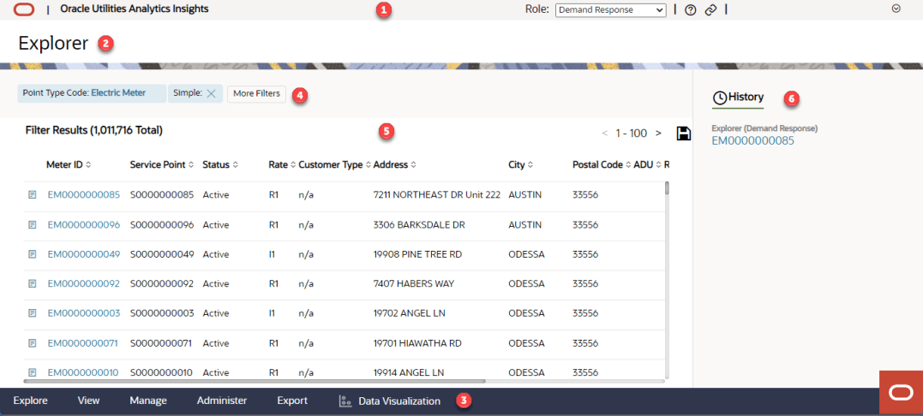The width and height of the screenshot is (923, 416).
Task: Open meter link EM0000000092
Action: [x=84, y=284]
